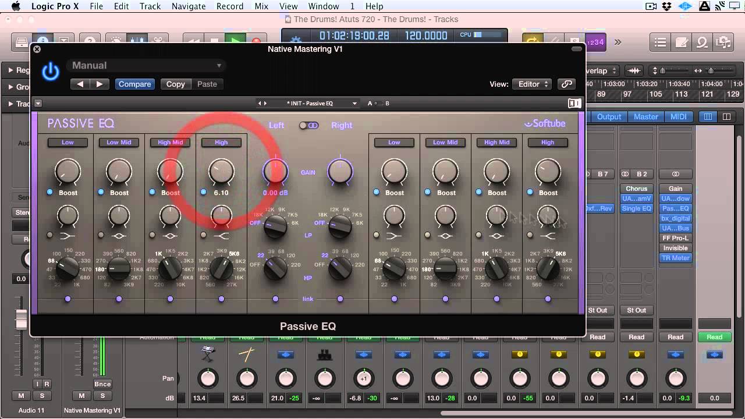Open the Gain plugin slot
Screen dimensions: 745x419
tap(675, 189)
